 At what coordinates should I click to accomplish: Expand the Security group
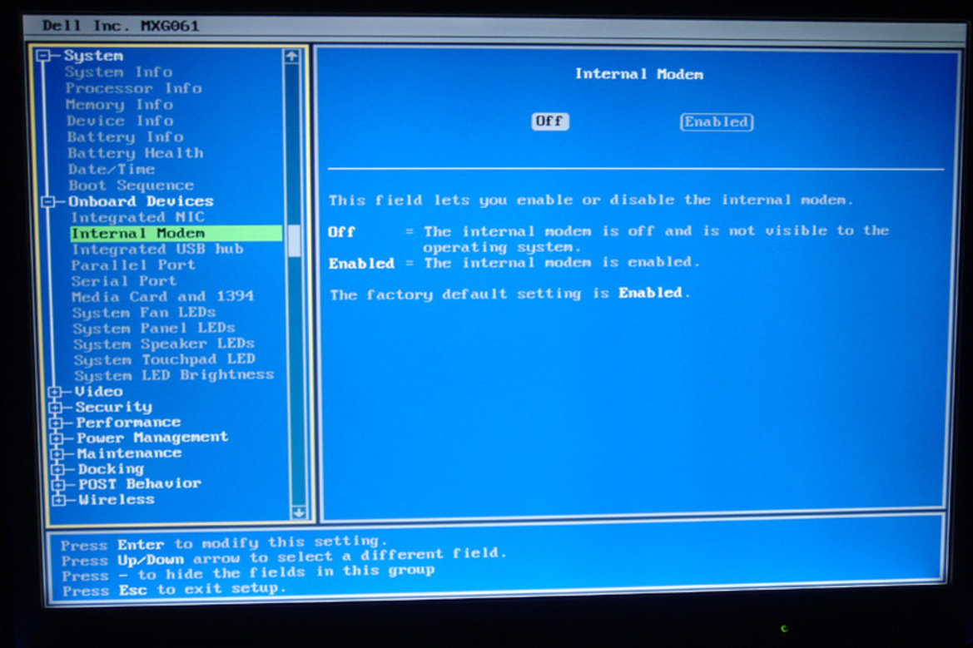pyautogui.click(x=56, y=408)
